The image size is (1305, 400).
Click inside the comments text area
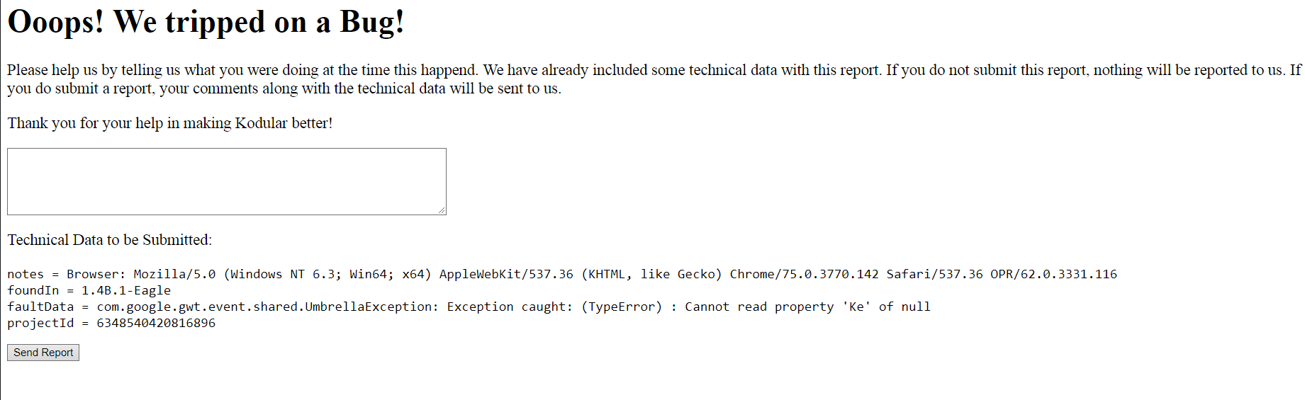coord(226,181)
